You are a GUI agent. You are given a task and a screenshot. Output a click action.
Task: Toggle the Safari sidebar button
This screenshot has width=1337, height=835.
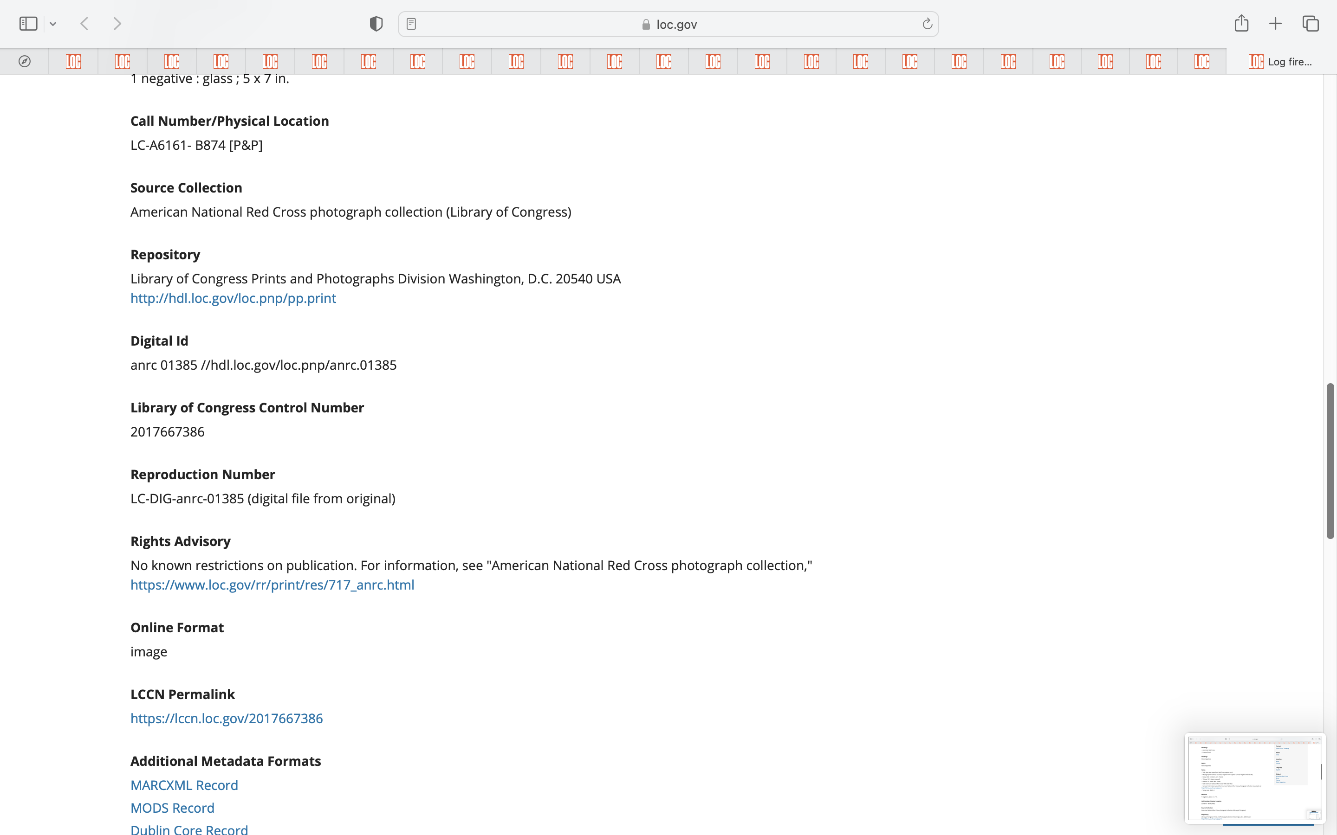[28, 24]
